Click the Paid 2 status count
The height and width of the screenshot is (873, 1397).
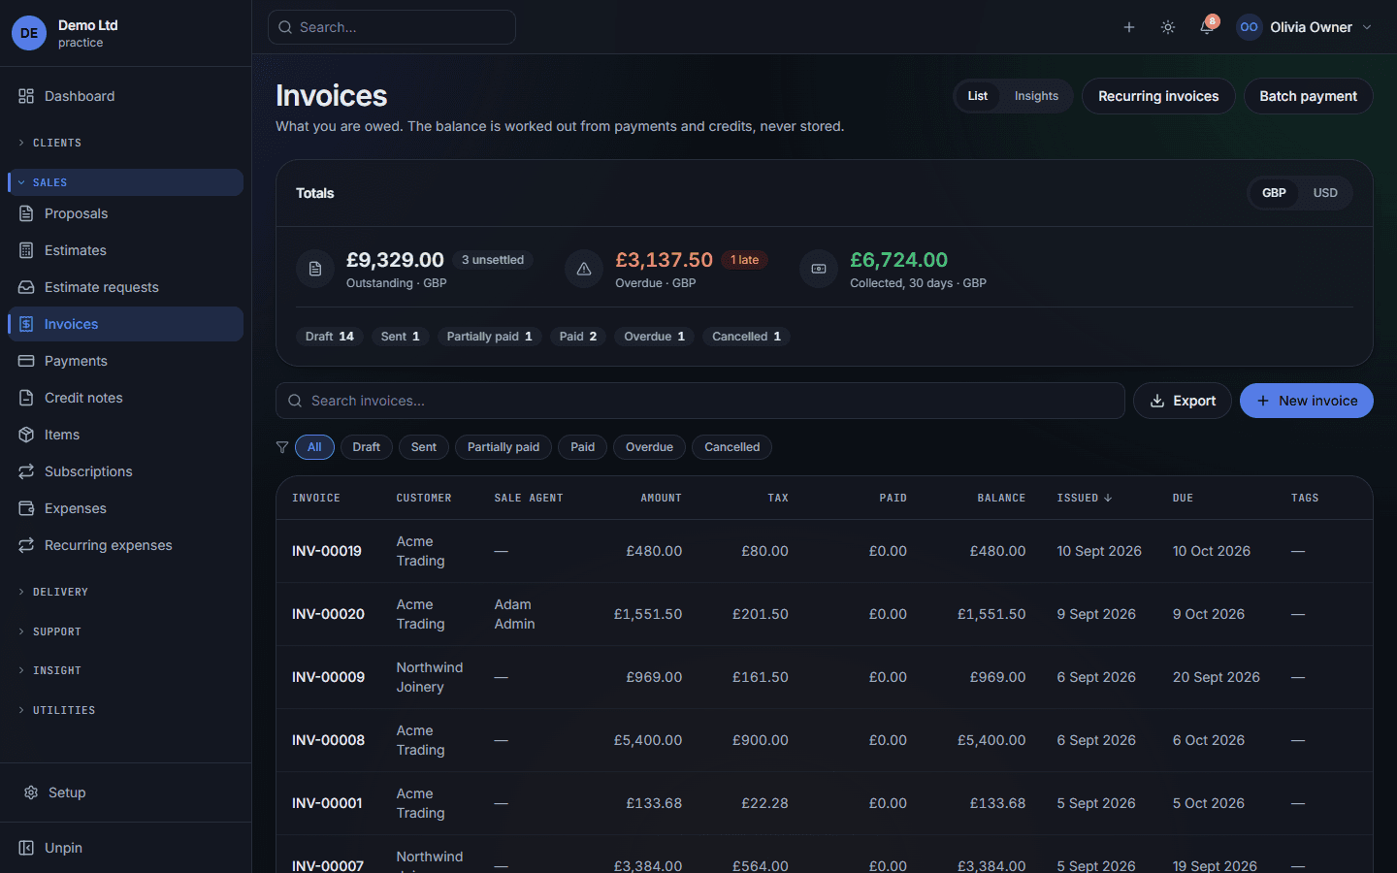[x=578, y=337]
